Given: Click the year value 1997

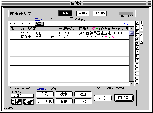Looking at the screenshot, I should [125, 24].
